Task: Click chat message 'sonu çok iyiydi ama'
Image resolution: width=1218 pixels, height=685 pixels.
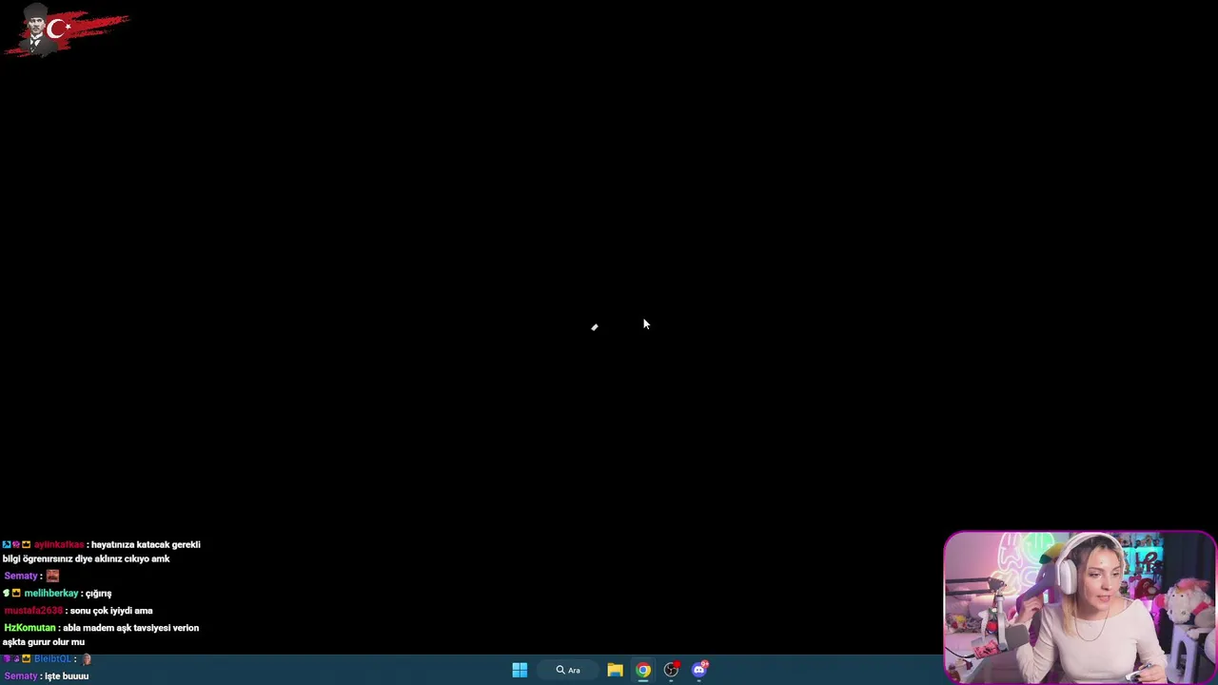Action: tap(111, 611)
